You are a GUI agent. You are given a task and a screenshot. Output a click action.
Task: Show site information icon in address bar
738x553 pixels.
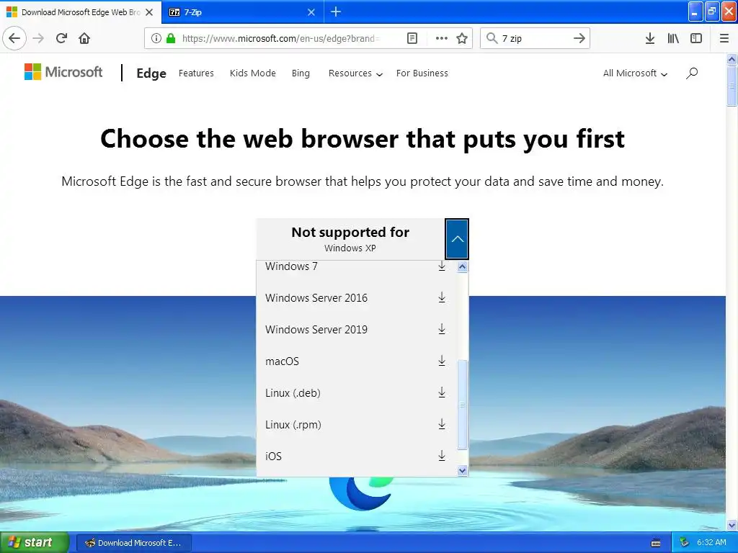coord(156,38)
